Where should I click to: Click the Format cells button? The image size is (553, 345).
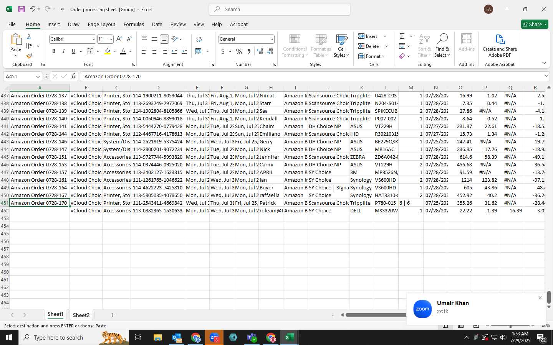[371, 56]
